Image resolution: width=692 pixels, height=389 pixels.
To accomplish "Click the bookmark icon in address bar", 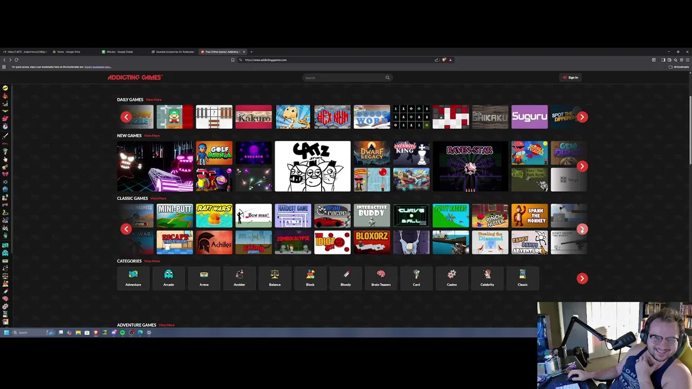I will 233,60.
